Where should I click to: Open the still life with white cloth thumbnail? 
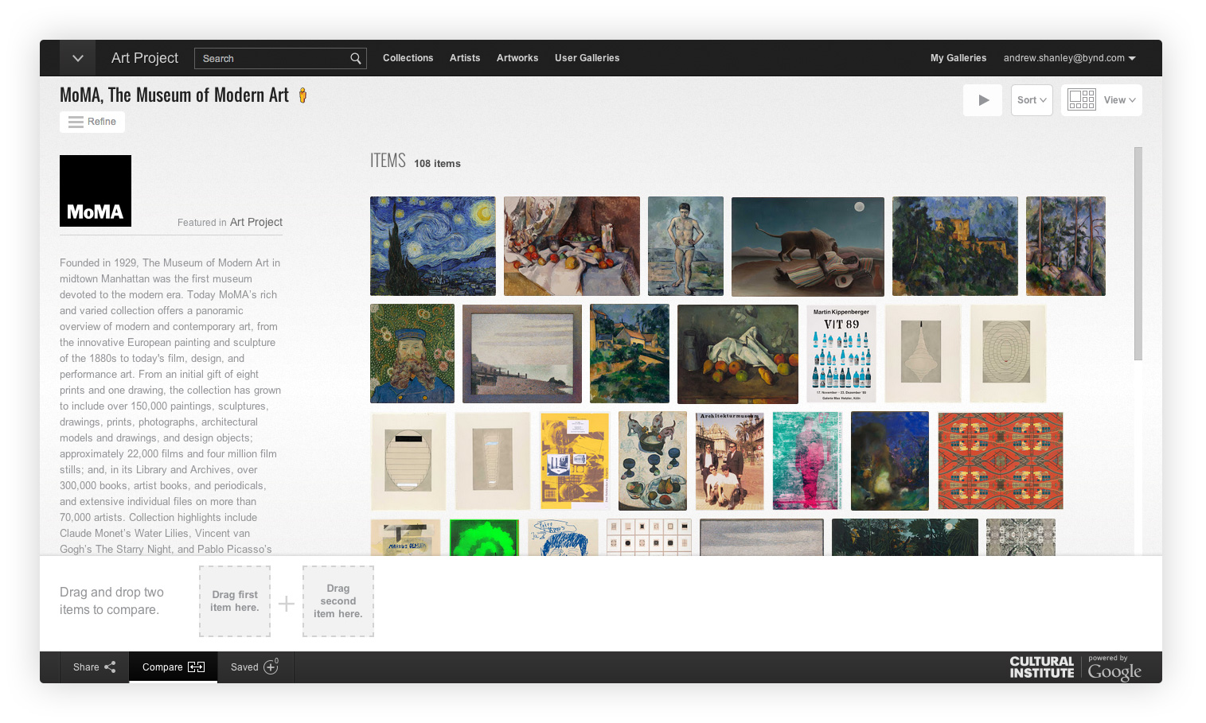tap(738, 354)
